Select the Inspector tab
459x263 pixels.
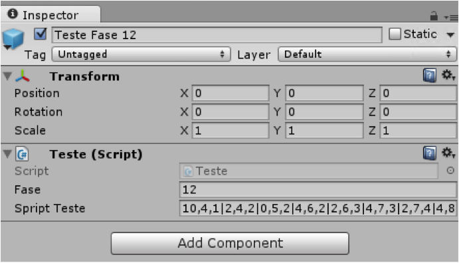50,15
